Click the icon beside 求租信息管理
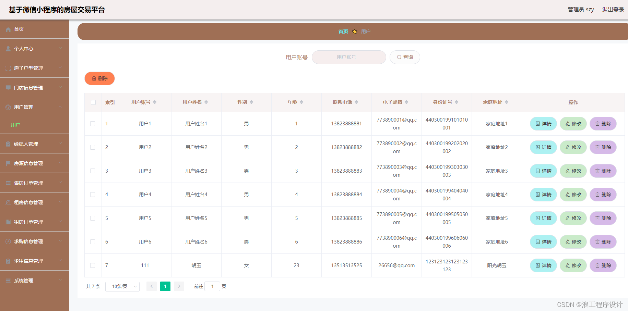The image size is (628, 311). 8,261
